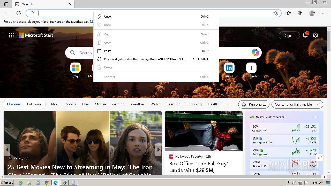Show more feed categories ellipsis
Screen dimensions: 331x186
(x=230, y=104)
